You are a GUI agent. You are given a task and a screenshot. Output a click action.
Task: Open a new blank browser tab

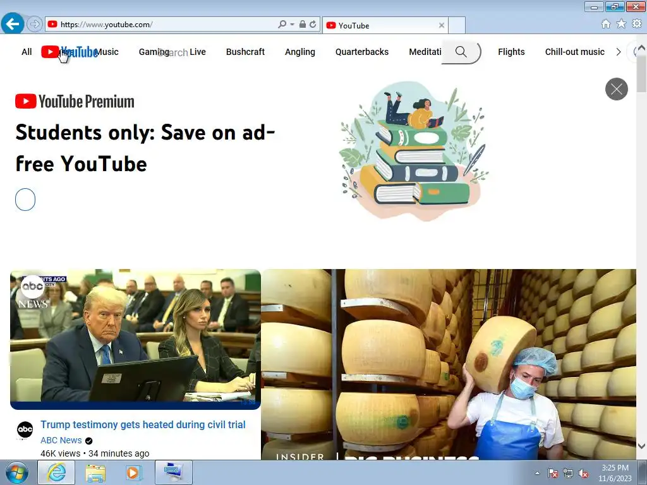pos(457,25)
